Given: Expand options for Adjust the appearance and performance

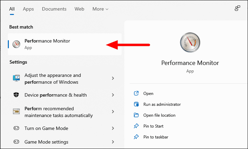Looking at the screenshot, I should [x=113, y=78].
